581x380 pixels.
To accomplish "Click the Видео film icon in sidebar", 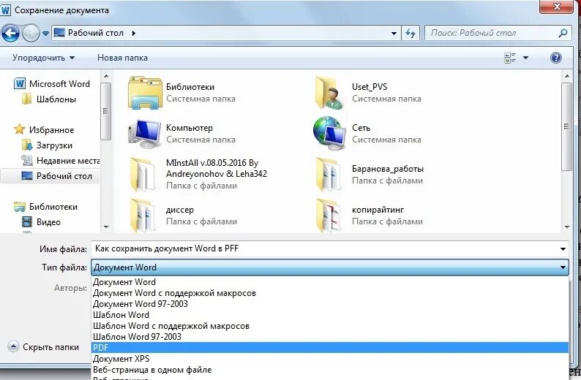I will (27, 222).
